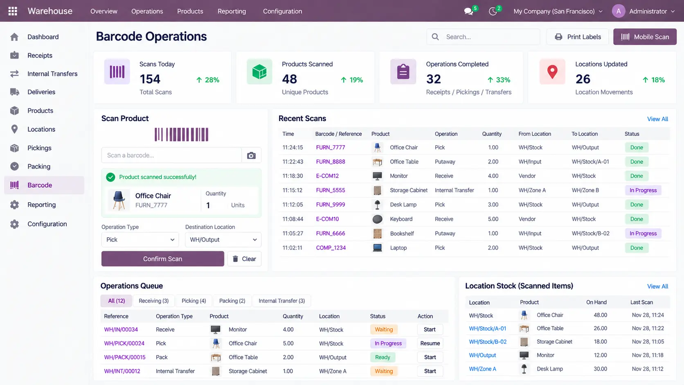Image resolution: width=684 pixels, height=385 pixels.
Task: Click the Search field at top
Action: click(x=483, y=37)
